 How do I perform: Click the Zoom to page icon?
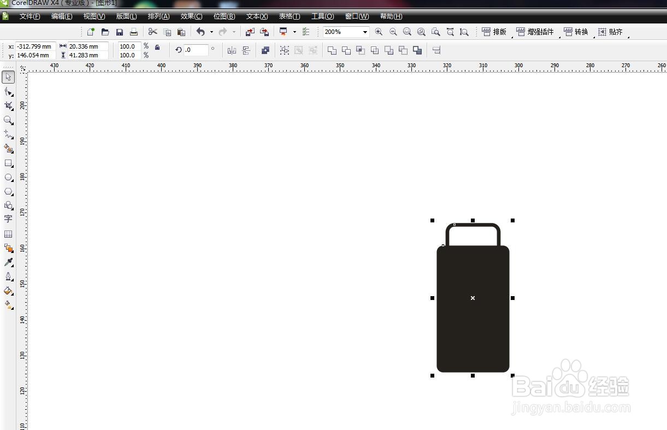(435, 32)
